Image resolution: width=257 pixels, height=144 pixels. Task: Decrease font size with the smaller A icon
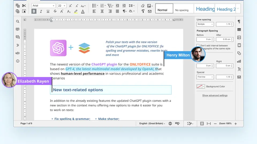pyautogui.click(x=77, y=6)
